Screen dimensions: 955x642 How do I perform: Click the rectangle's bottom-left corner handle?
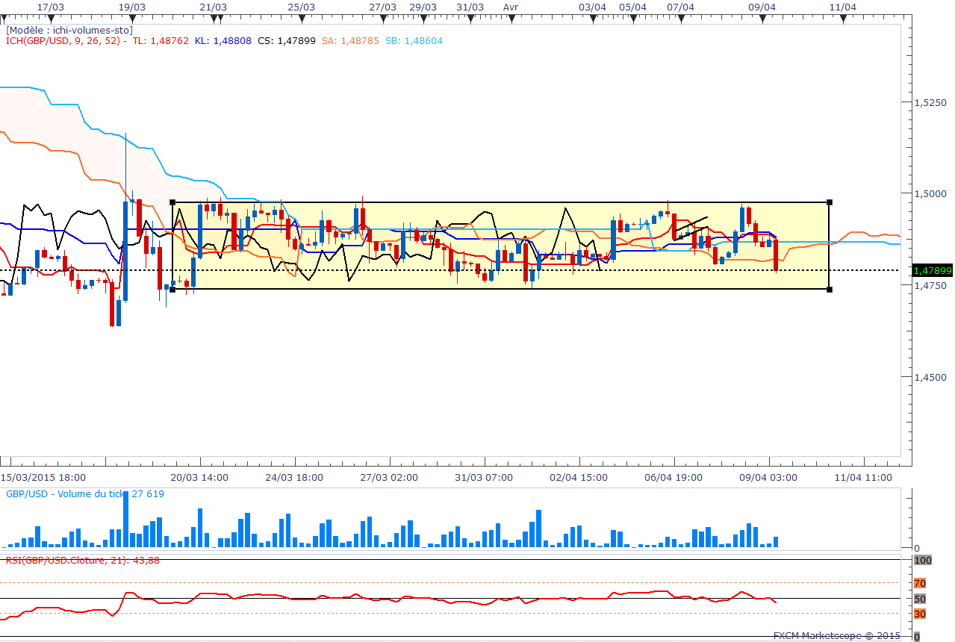[172, 289]
